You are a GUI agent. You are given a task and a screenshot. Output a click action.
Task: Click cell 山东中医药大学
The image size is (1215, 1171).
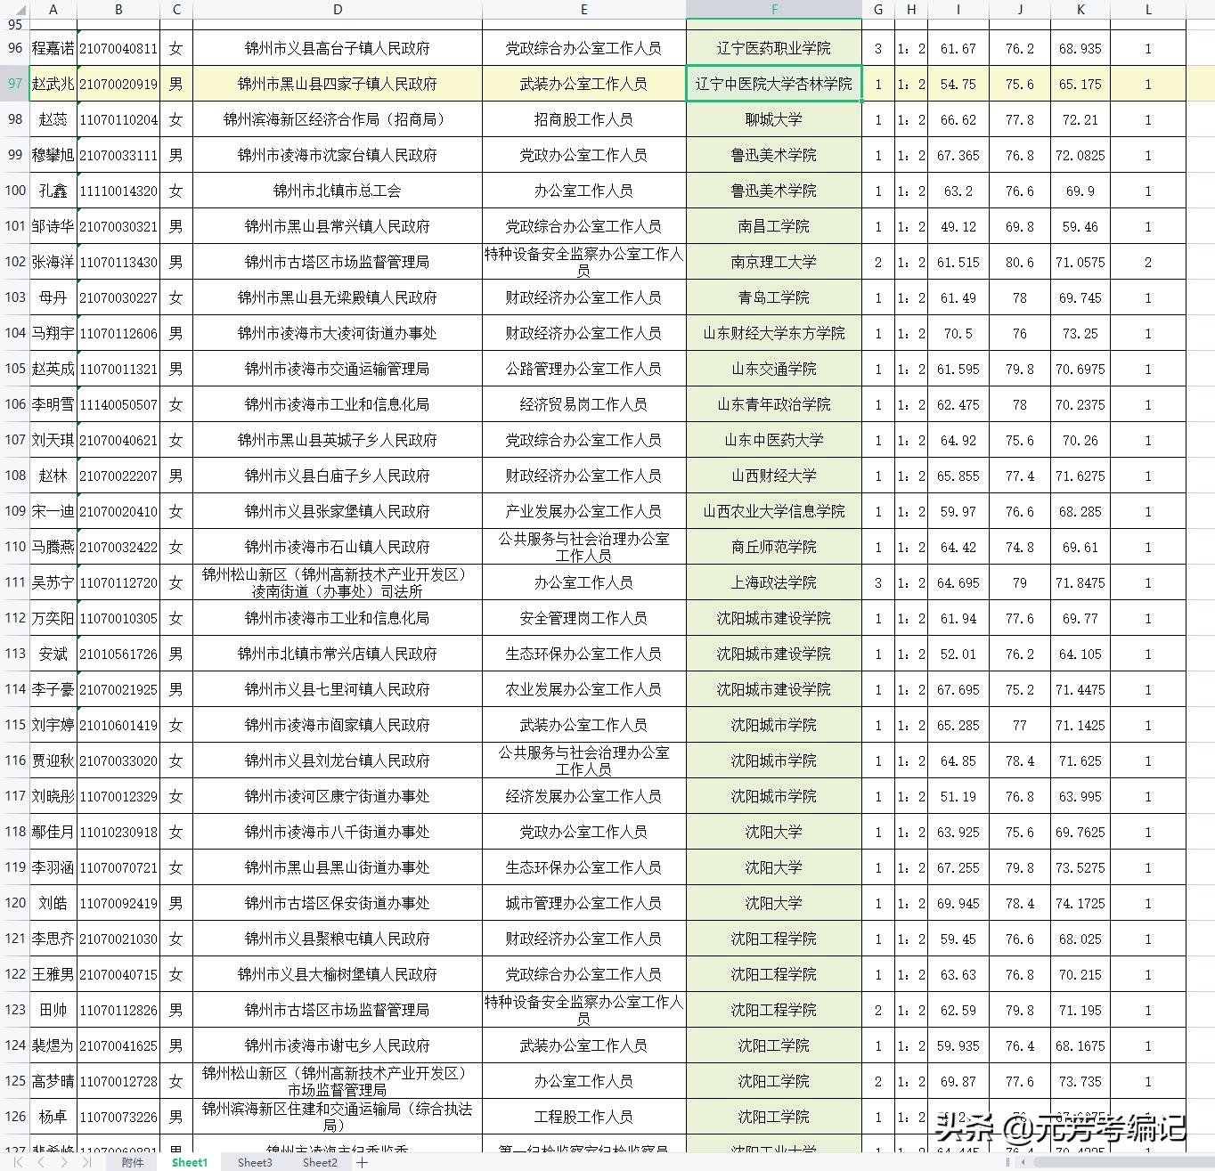[774, 440]
